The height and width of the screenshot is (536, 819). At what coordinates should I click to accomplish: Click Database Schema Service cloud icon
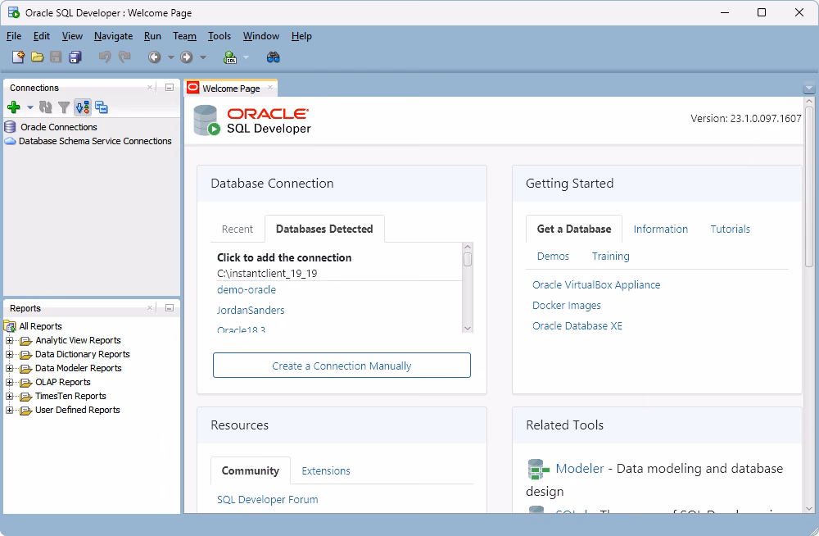click(x=10, y=141)
